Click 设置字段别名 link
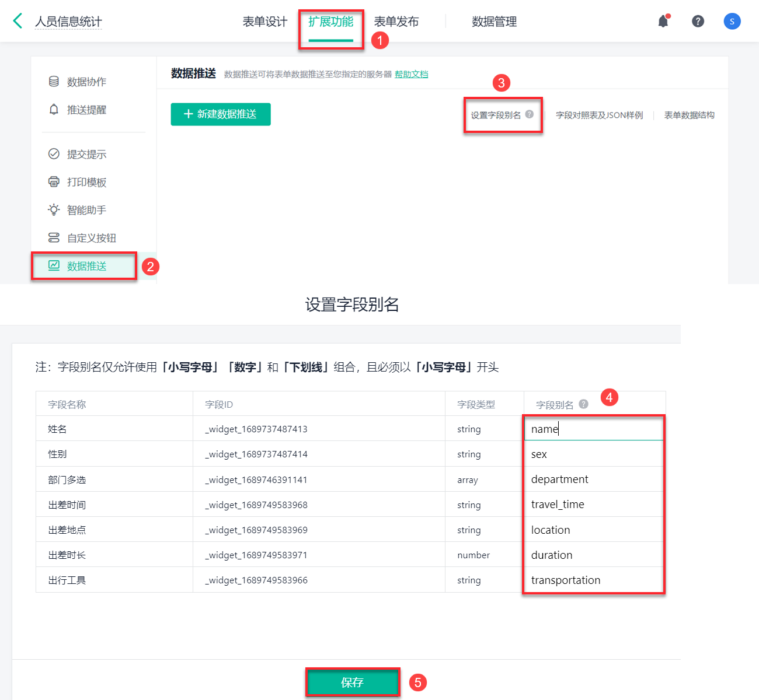Screen dimensions: 759x700 [496, 115]
